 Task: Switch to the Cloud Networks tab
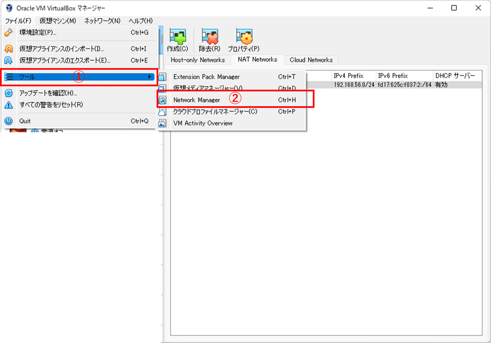pos(311,60)
